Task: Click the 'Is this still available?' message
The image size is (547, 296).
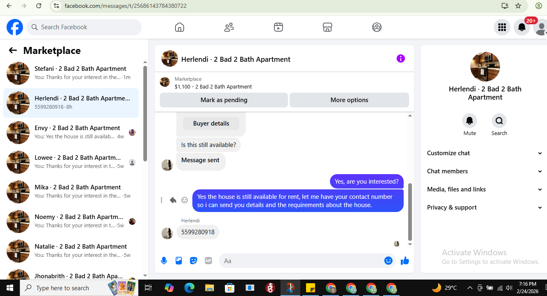Action: click(209, 145)
